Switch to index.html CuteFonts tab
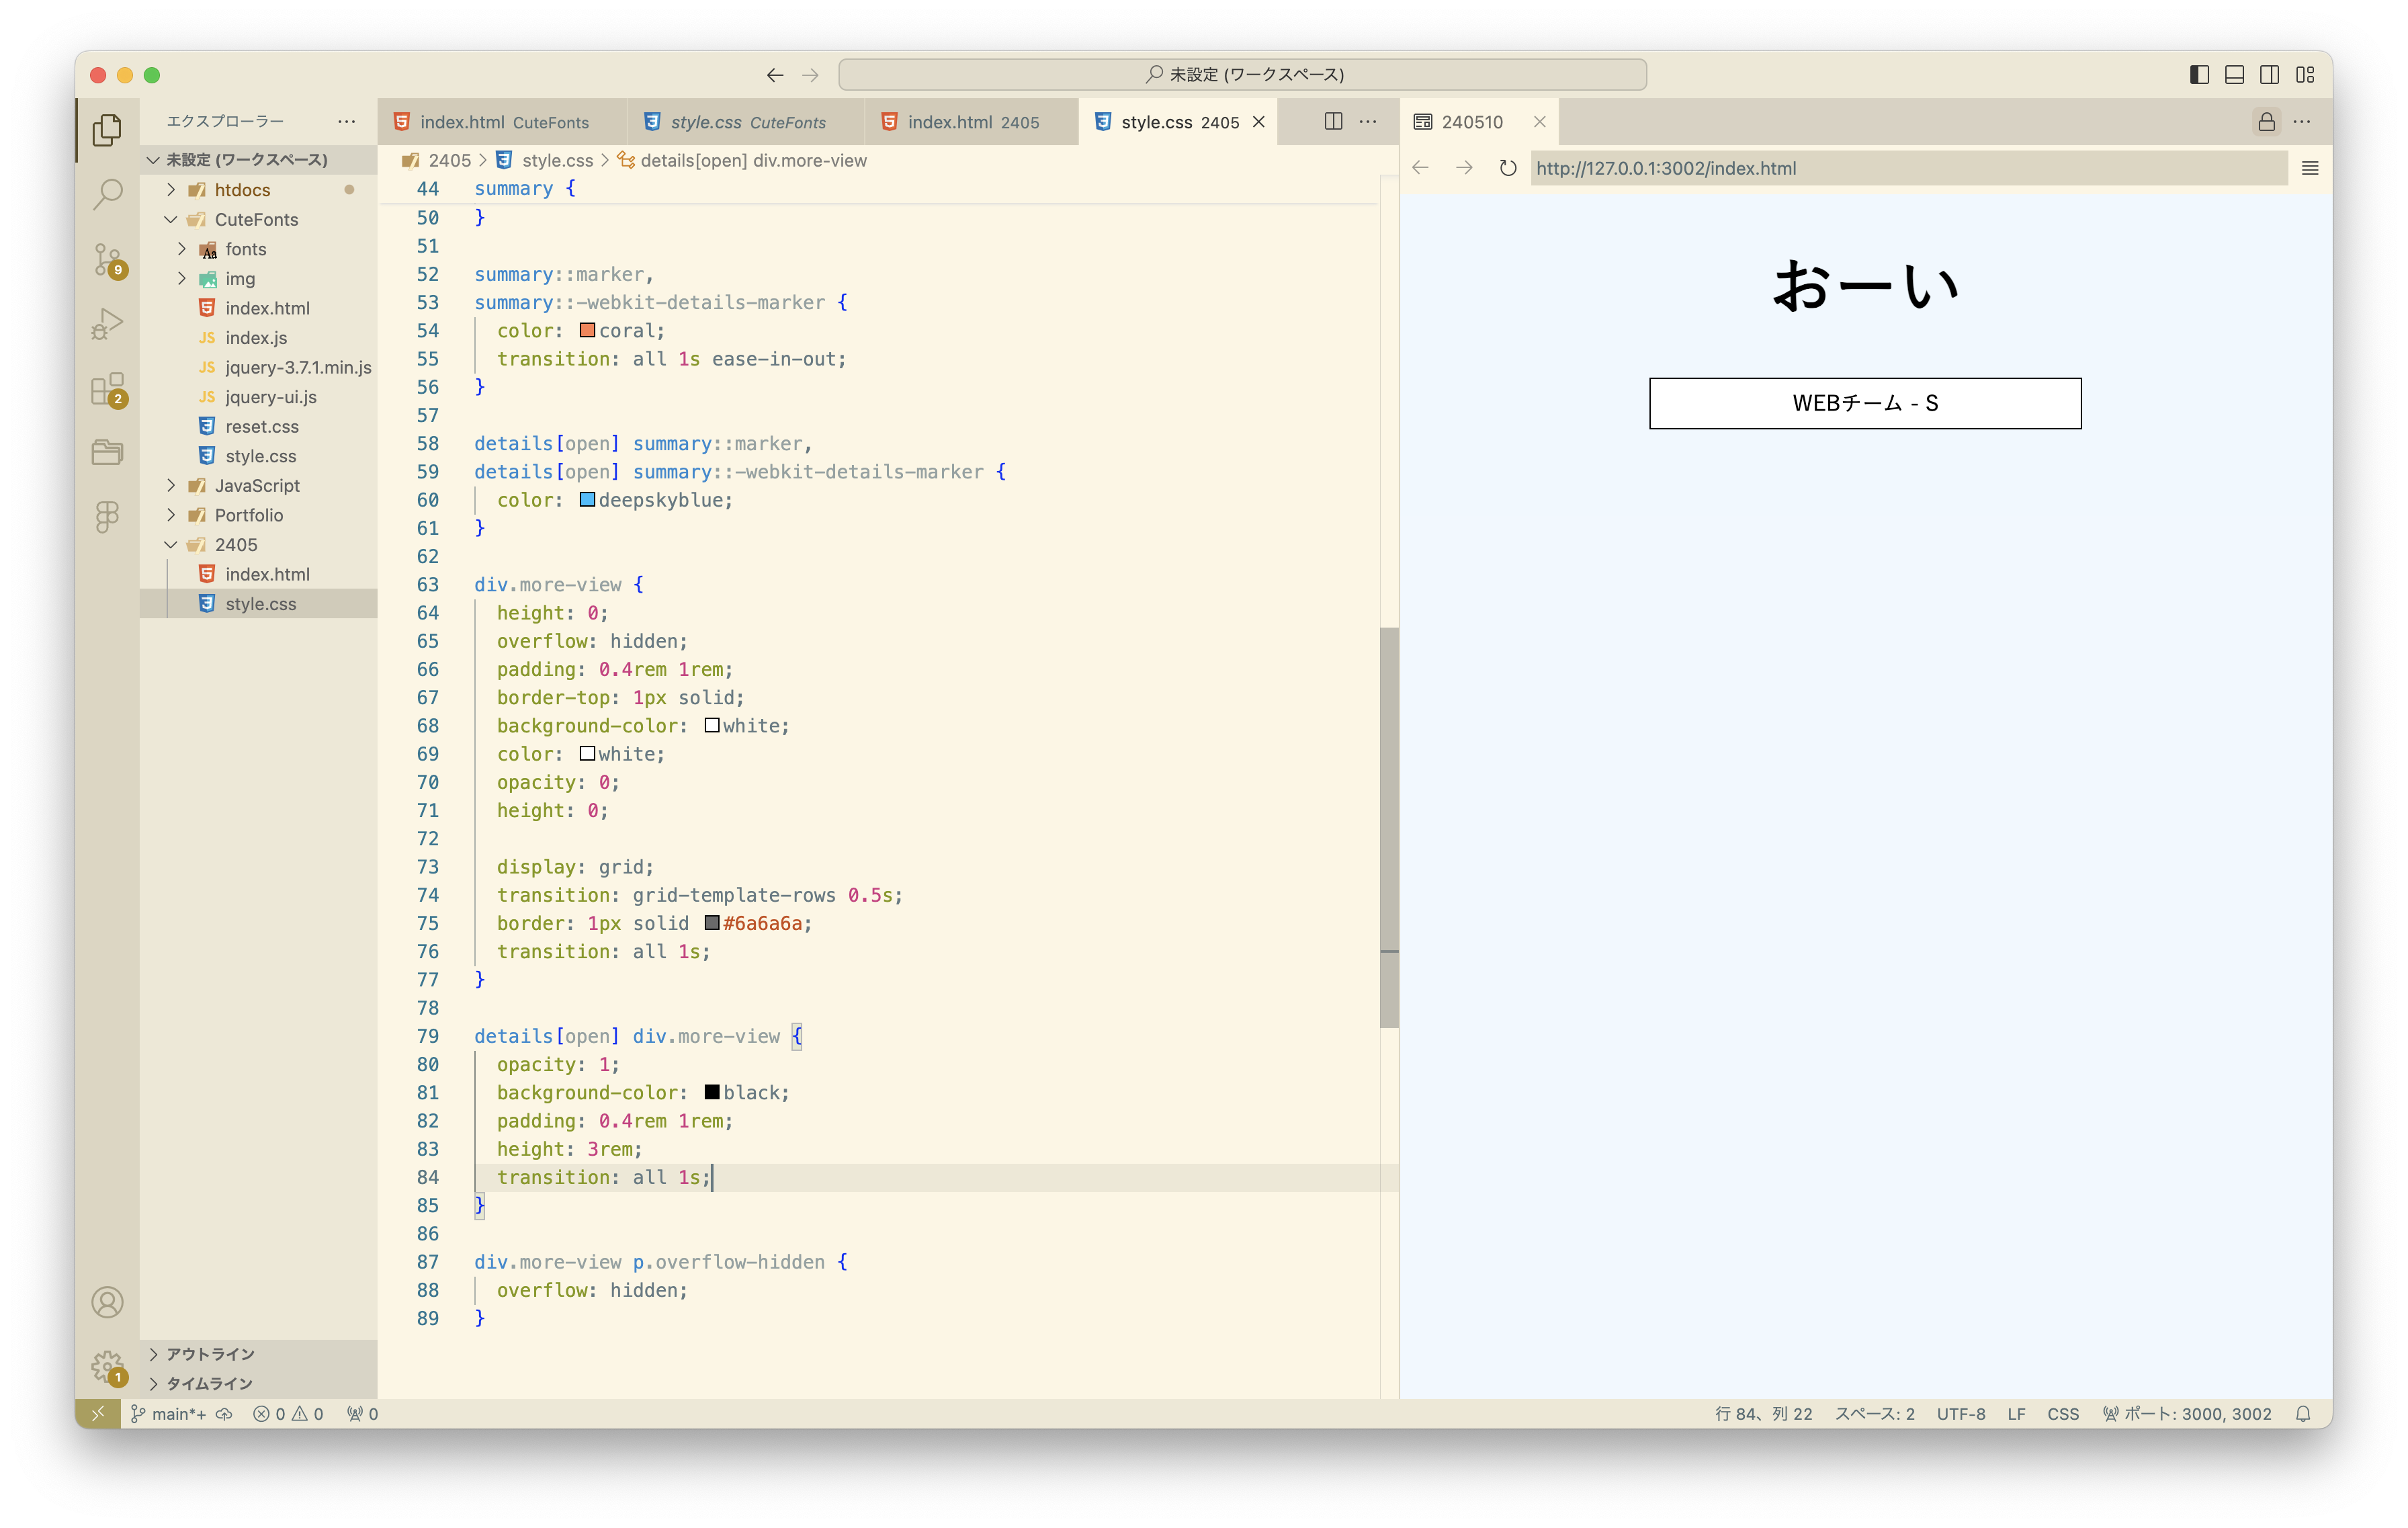The image size is (2408, 1528). (x=503, y=121)
